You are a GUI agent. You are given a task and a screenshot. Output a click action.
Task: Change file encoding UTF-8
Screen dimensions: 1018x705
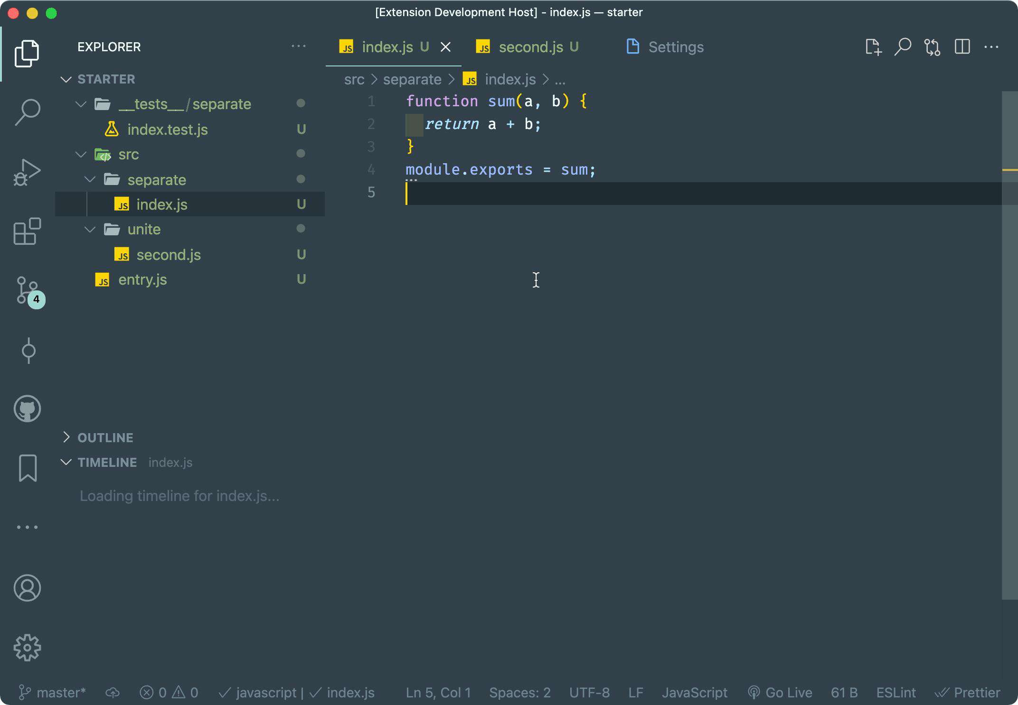point(589,693)
